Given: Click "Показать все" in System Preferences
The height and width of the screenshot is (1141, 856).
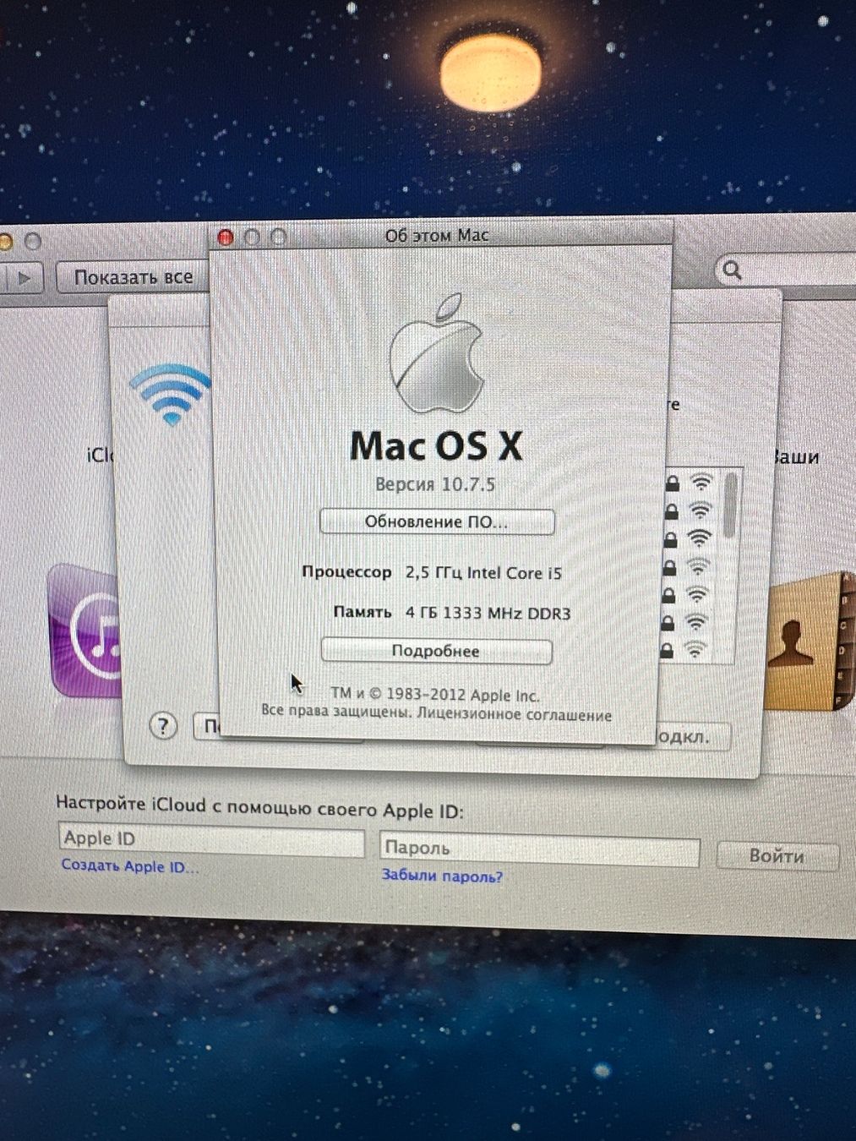Looking at the screenshot, I should click(x=133, y=277).
